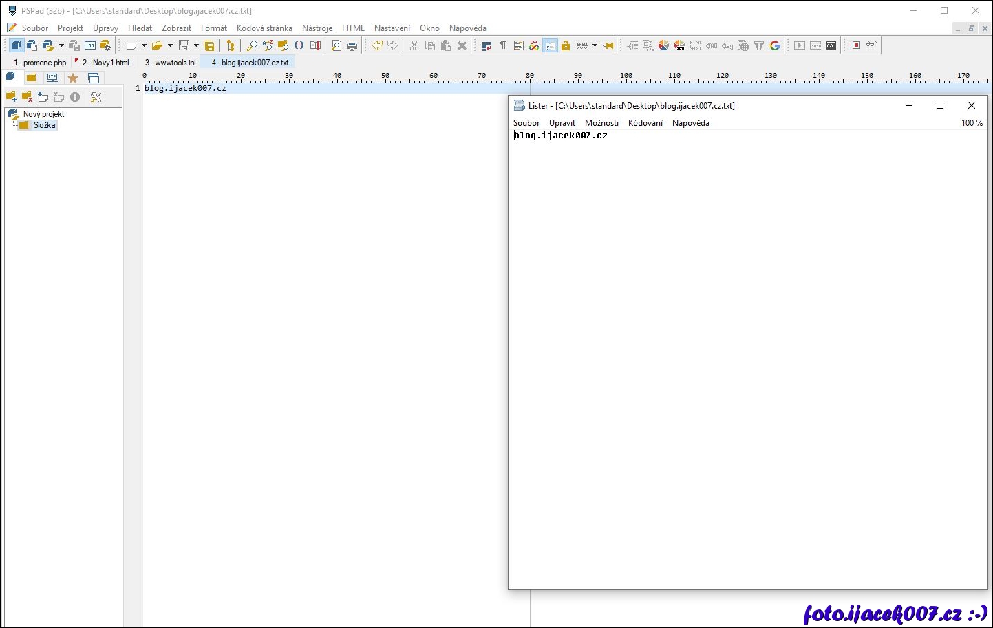Click the Cut scissors icon
993x628 pixels.
click(414, 45)
